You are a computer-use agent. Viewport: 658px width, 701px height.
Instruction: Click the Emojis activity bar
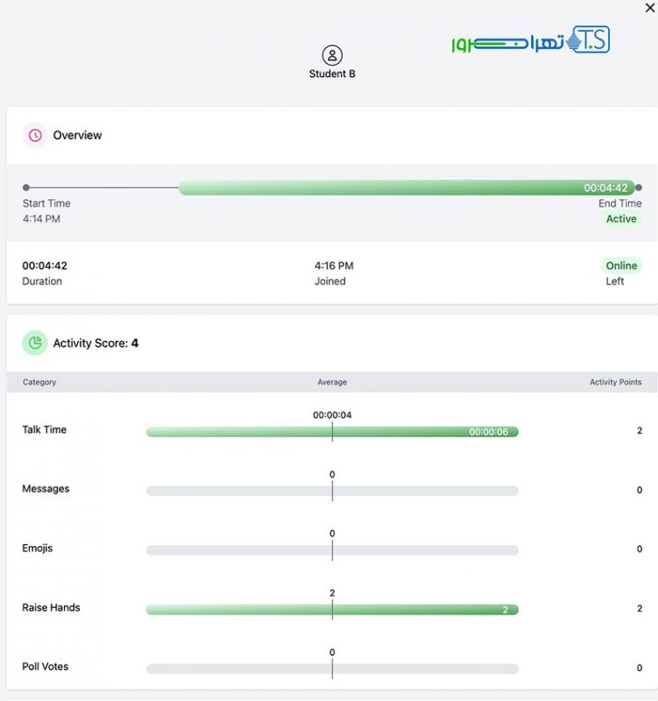pos(332,550)
